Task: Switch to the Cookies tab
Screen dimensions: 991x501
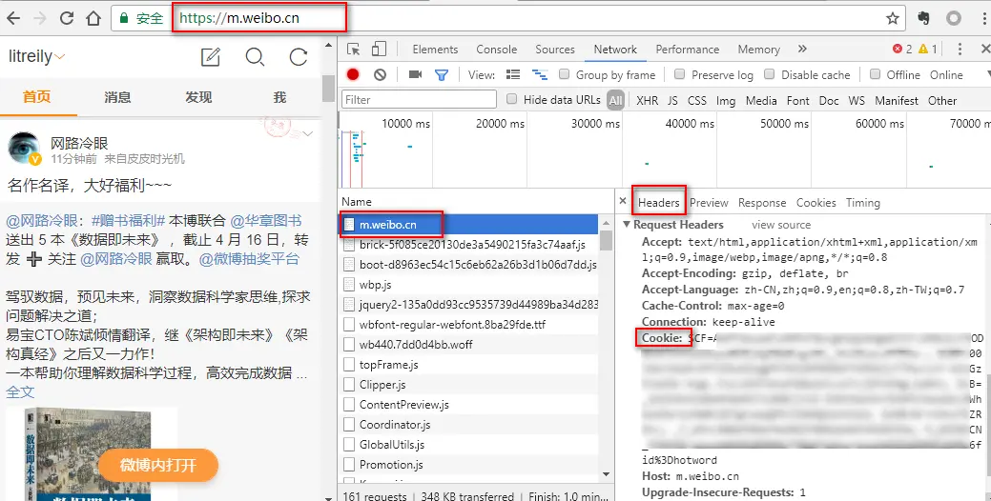Action: [816, 203]
